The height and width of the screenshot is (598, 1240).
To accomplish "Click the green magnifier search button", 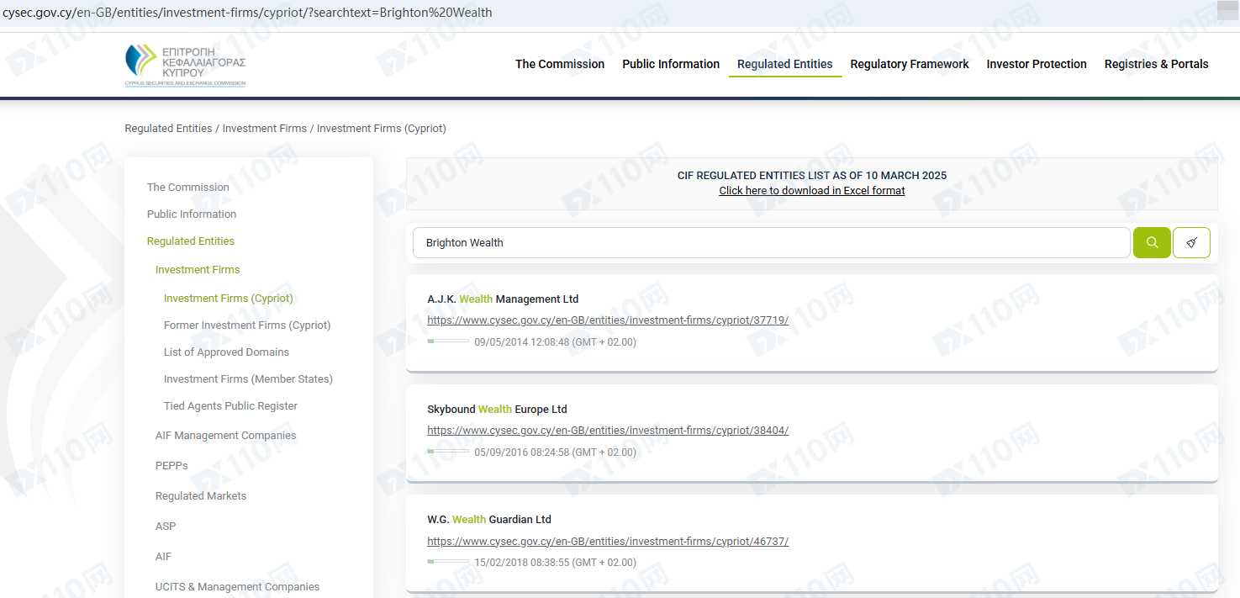I will 1152,242.
